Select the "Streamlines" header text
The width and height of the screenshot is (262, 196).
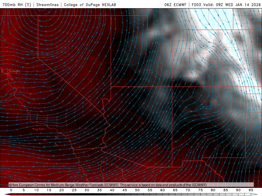(x=47, y=5)
